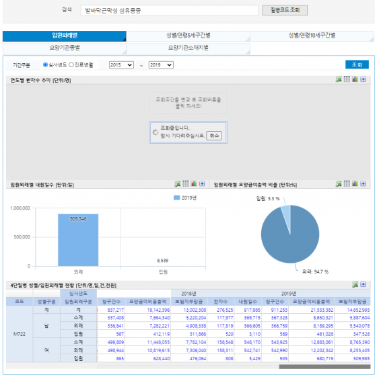Expand yearly patient trend panel plus icon
The height and width of the screenshot is (377, 377).
[364, 79]
